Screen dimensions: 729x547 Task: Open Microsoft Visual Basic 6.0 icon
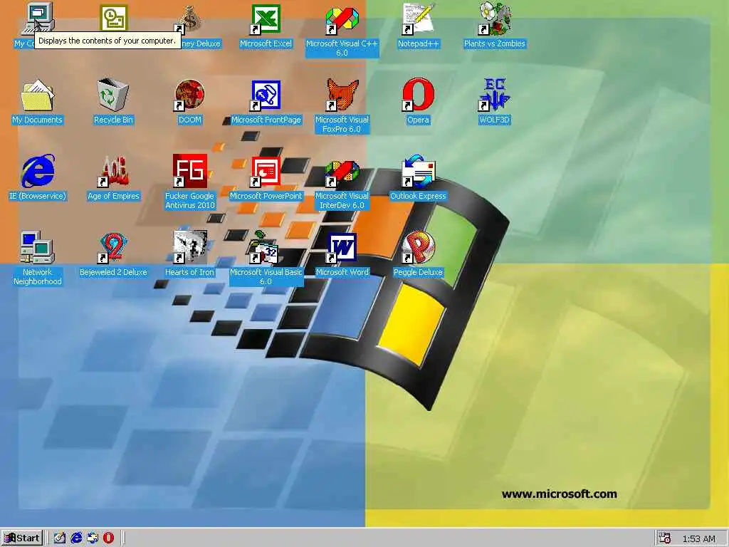coord(265,247)
